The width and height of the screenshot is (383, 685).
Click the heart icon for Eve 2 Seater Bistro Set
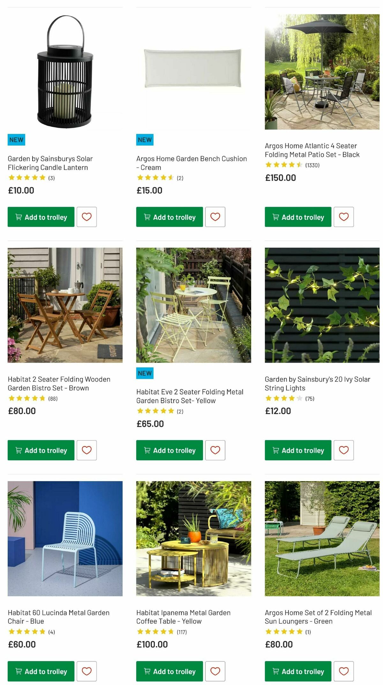(215, 450)
